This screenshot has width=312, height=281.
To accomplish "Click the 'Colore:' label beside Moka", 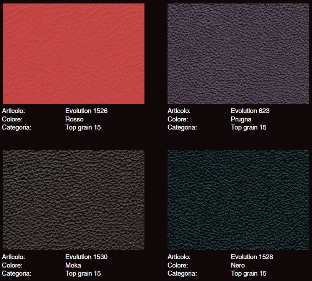I will [12, 265].
